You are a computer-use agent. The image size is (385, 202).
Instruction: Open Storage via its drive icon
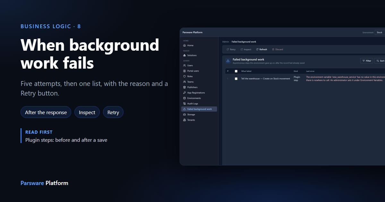tap(184, 114)
